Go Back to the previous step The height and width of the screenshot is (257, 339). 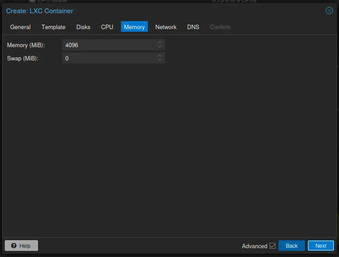coord(292,246)
